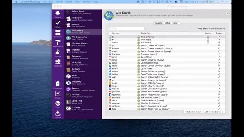Screen dimensions: 244x137
Task: Toggle enabled checkbox for Bible Topic
Action: 219,40
